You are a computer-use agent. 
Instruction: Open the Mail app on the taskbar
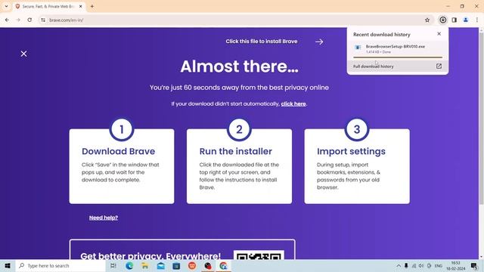point(161,265)
